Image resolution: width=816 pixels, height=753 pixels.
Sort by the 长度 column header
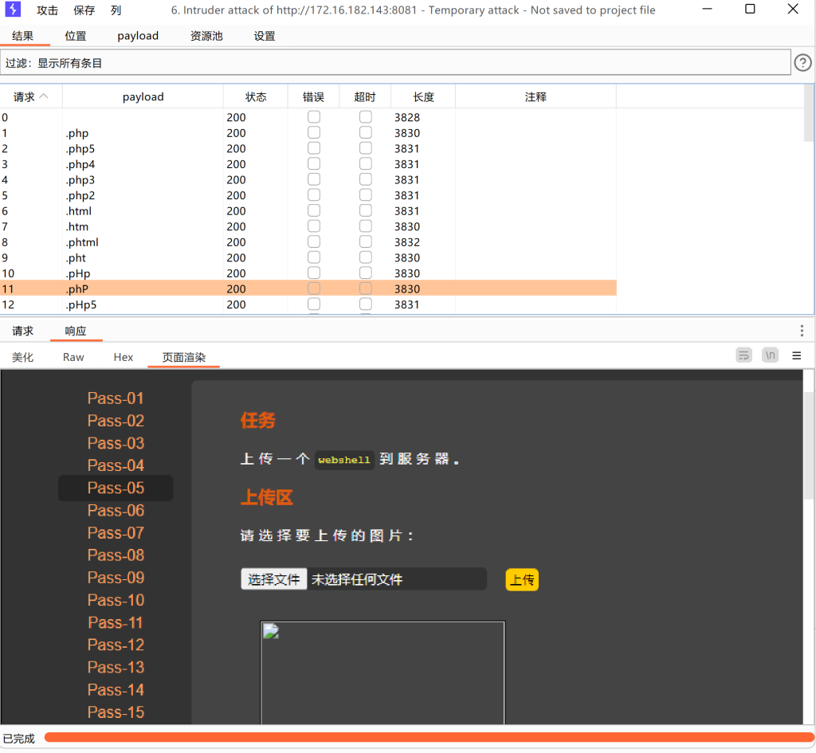(424, 96)
